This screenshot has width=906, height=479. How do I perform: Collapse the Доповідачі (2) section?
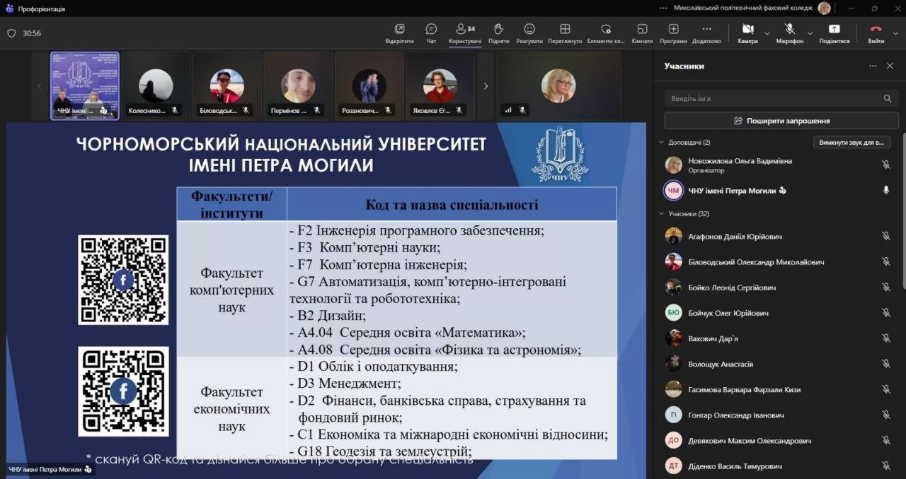point(662,143)
